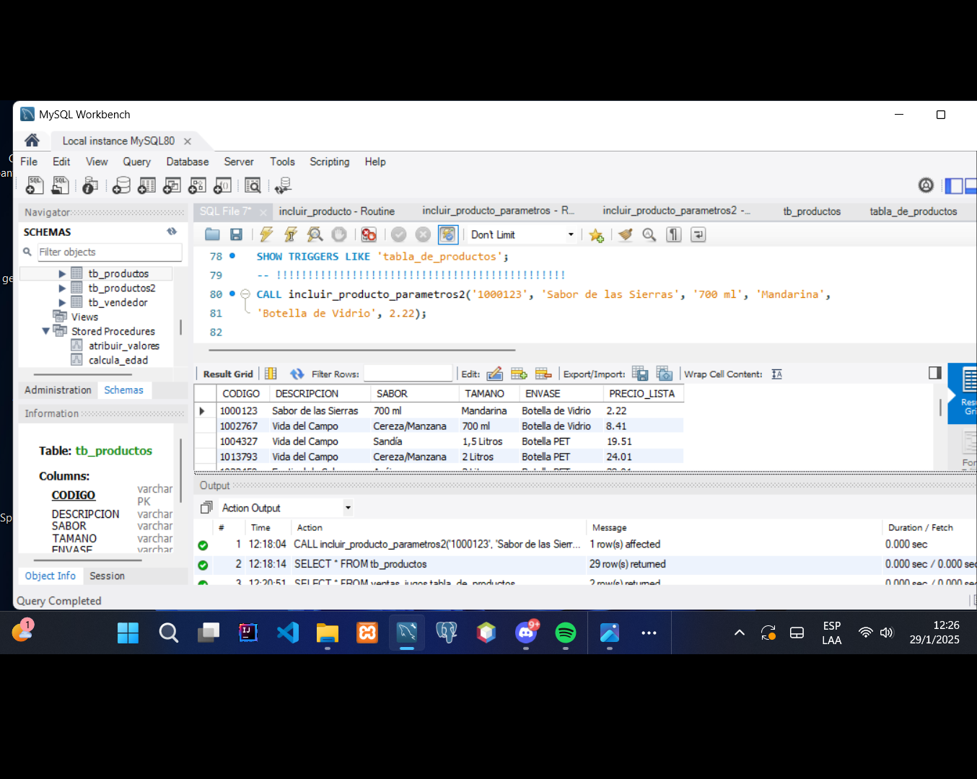Search table data icon

tap(253, 186)
